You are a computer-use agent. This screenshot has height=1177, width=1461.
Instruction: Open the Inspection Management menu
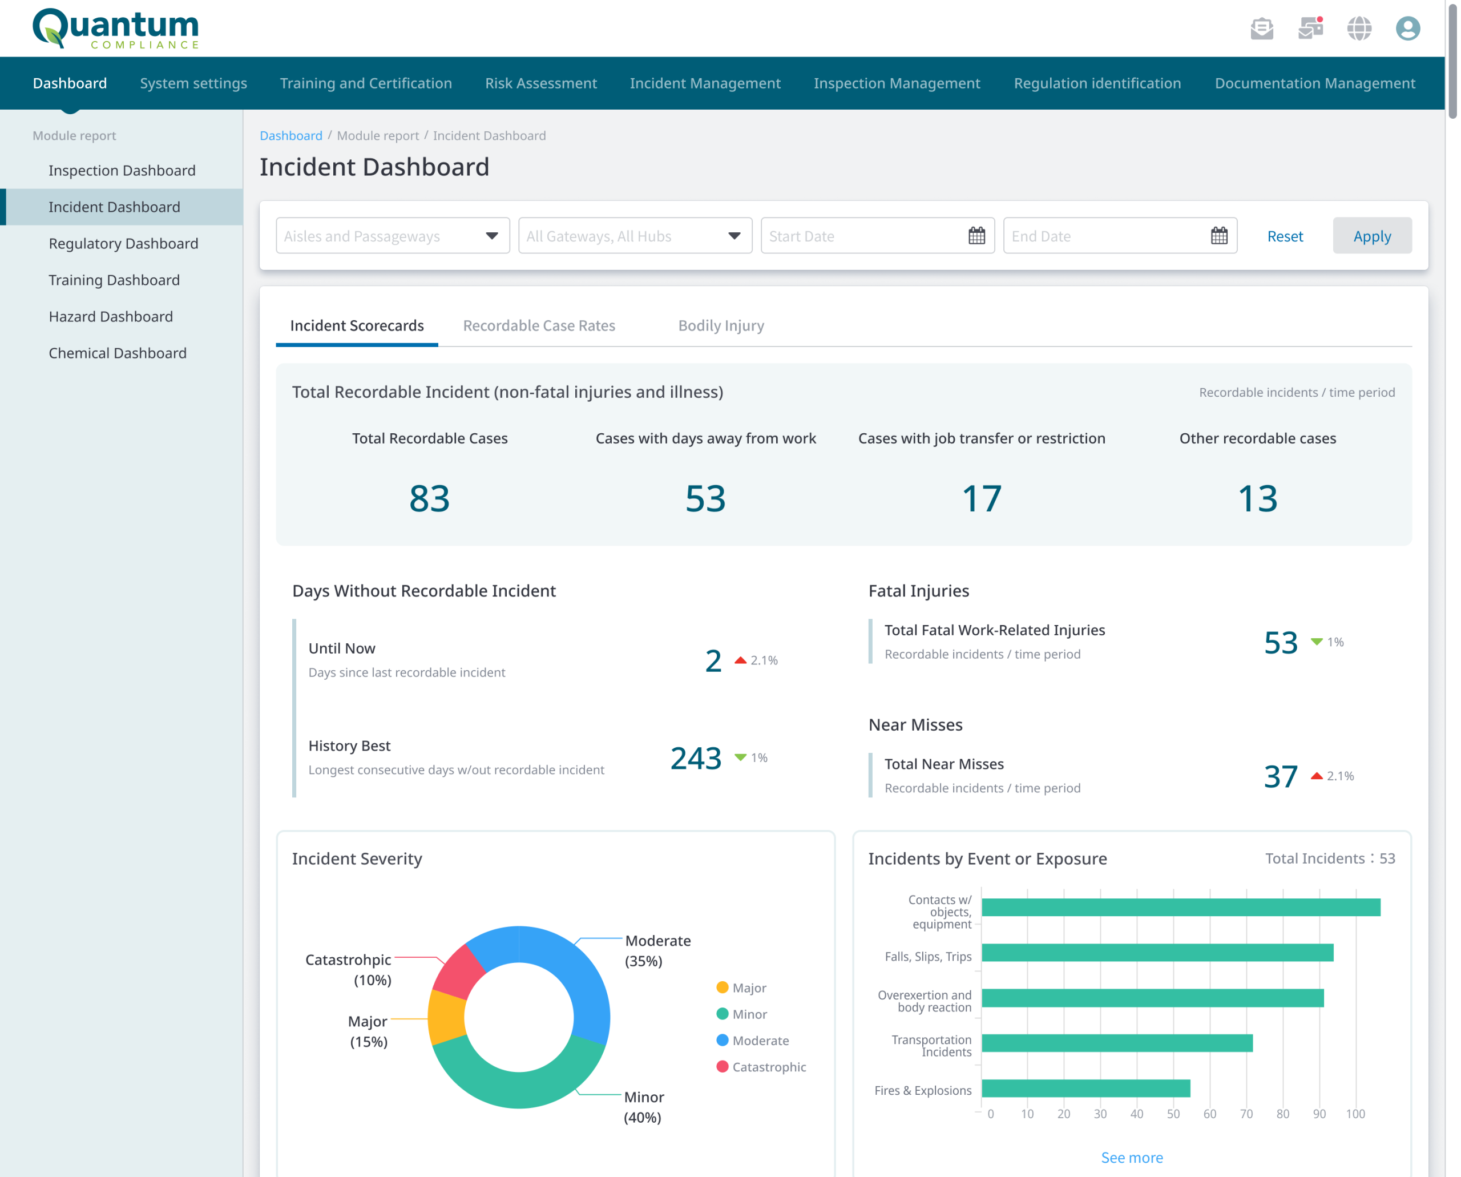click(x=897, y=83)
